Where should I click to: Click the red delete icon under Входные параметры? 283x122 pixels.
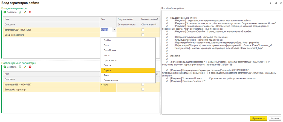30,12
